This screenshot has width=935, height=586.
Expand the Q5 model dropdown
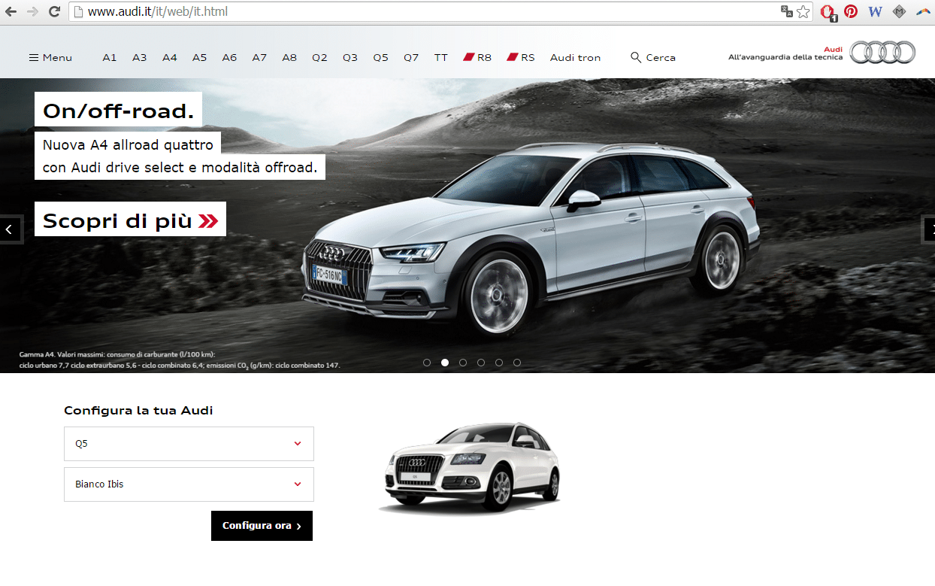click(x=189, y=444)
